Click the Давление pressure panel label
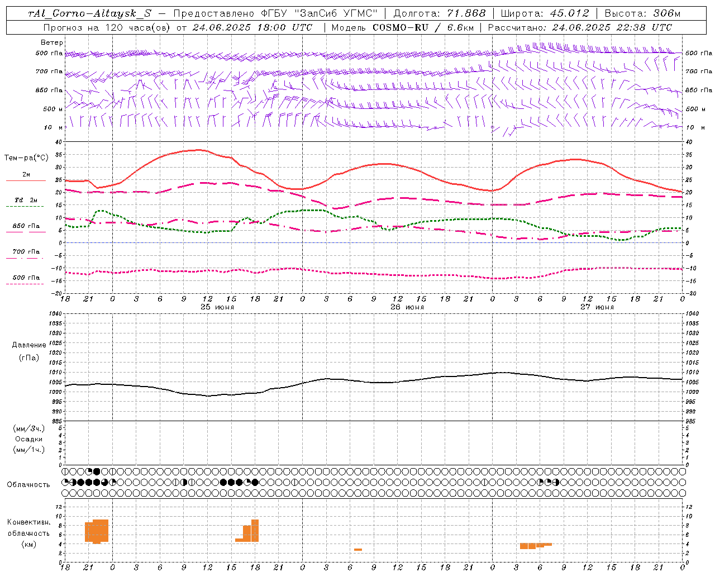Image resolution: width=715 pixels, height=572 pixels. click(28, 345)
